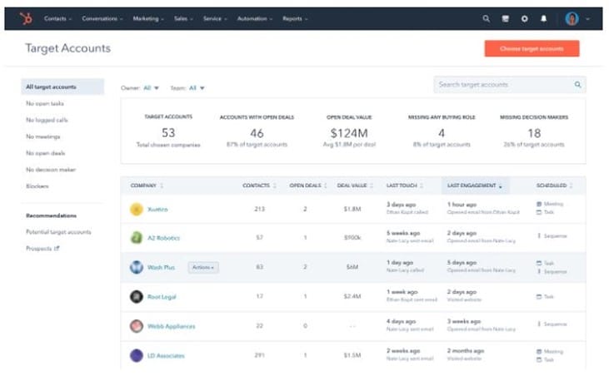Open the marketplace icon in top bar
Screen dimensions: 609x386
(506, 18)
